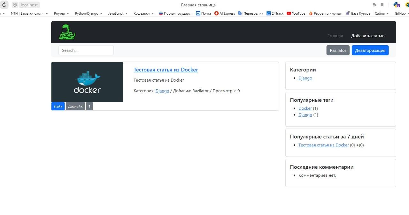
Task: Open the NTH | Заметки охотн bookmark folder
Action: tap(29, 13)
